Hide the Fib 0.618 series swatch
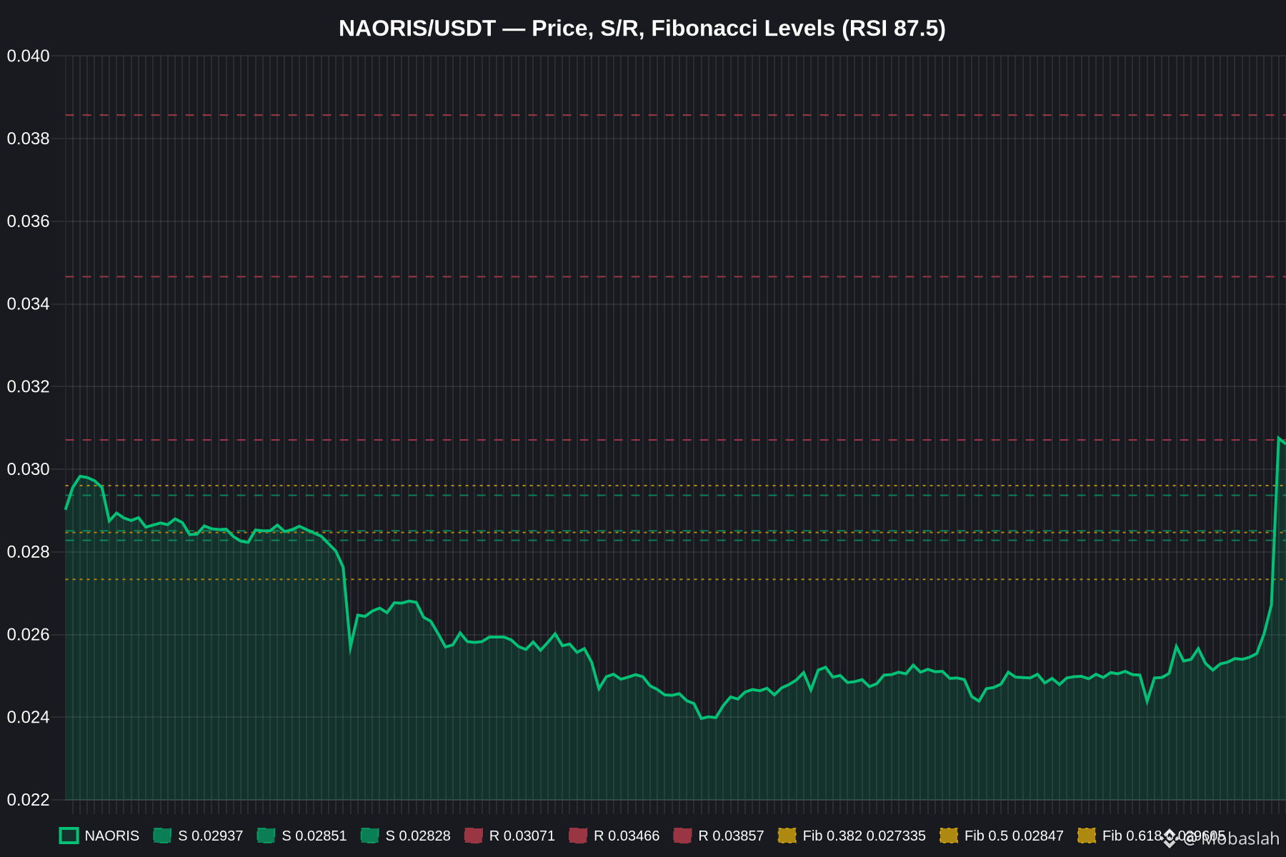 [x=1087, y=836]
